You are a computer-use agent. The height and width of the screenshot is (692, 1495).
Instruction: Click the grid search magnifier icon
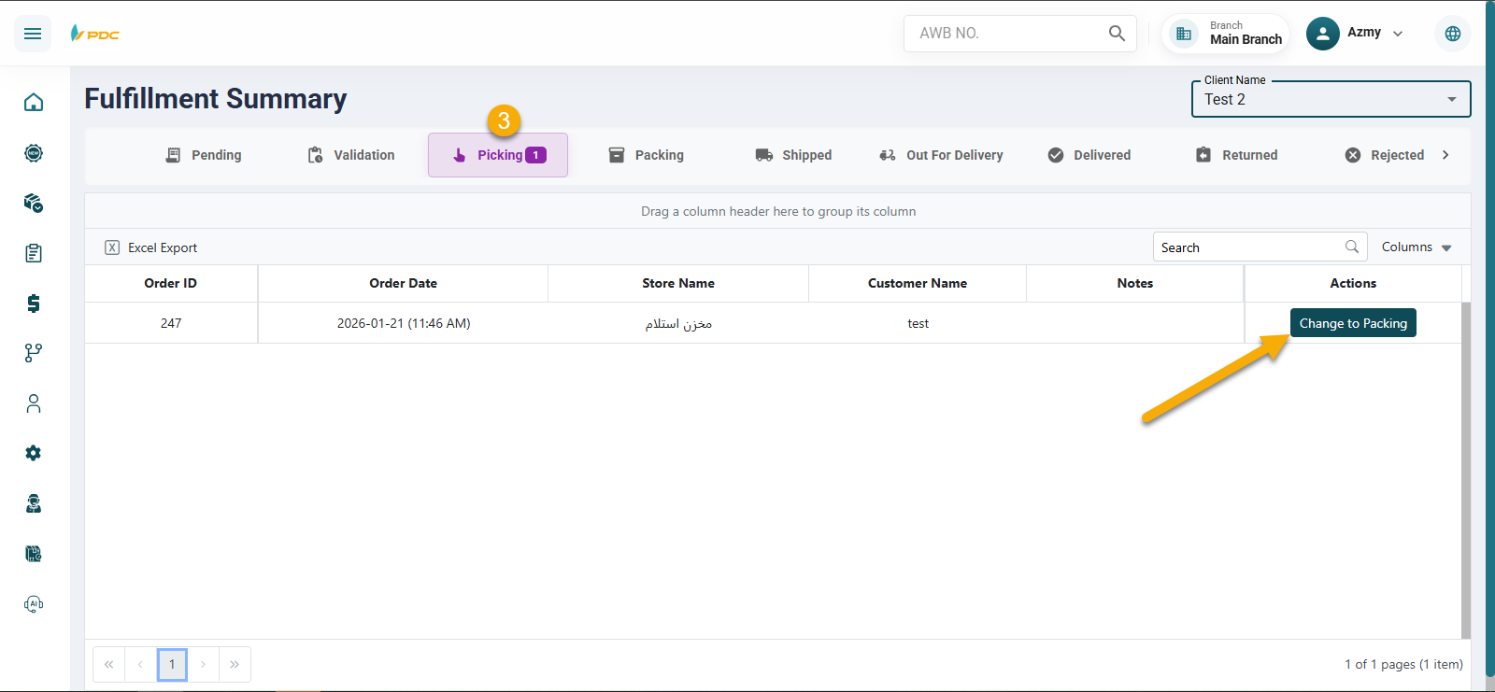[1351, 247]
